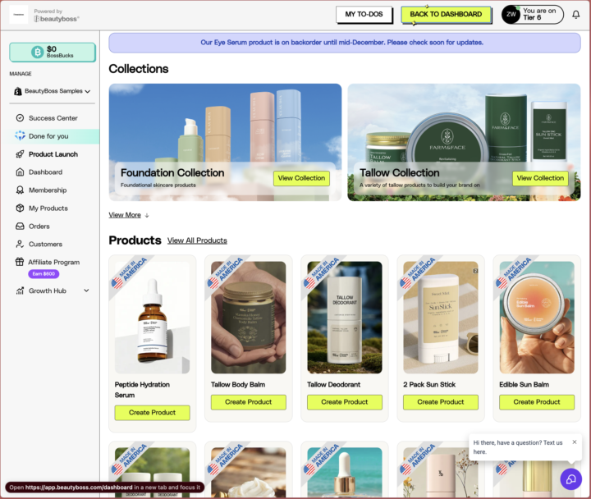
Task: Click the Growth Hub chart icon
Action: tap(20, 291)
